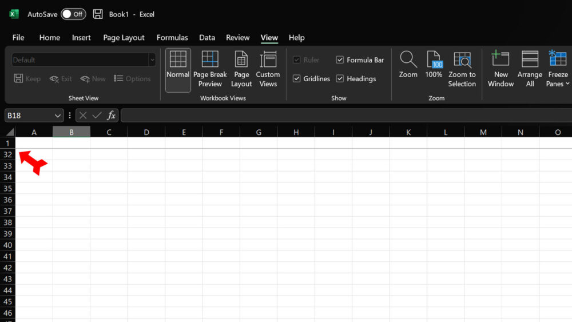Viewport: 572px width, 322px height.
Task: Switch to the Insert tab
Action: click(81, 38)
